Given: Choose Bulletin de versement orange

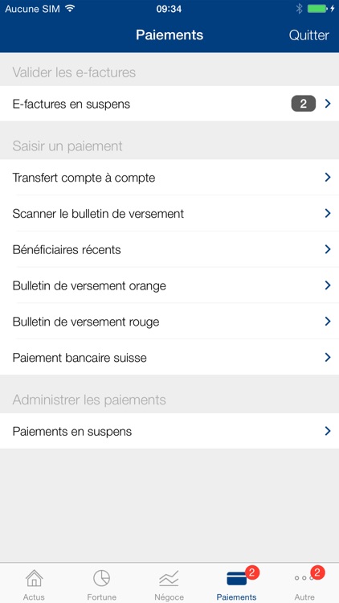Looking at the screenshot, I should pos(169,285).
